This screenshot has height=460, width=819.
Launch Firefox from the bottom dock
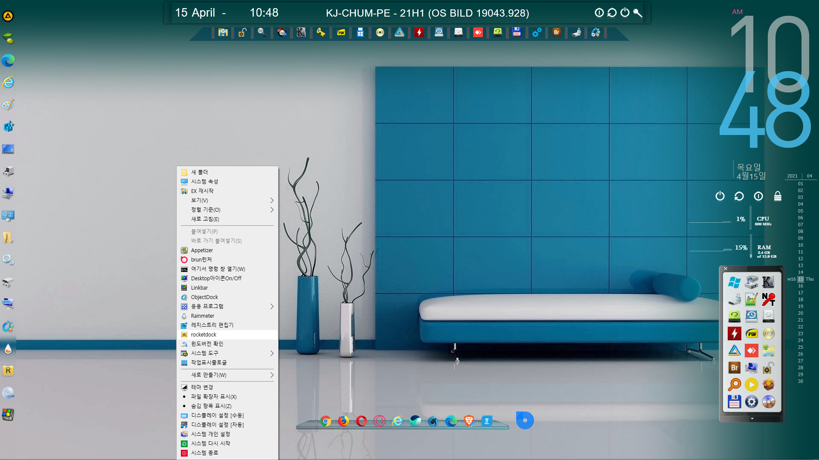point(343,421)
